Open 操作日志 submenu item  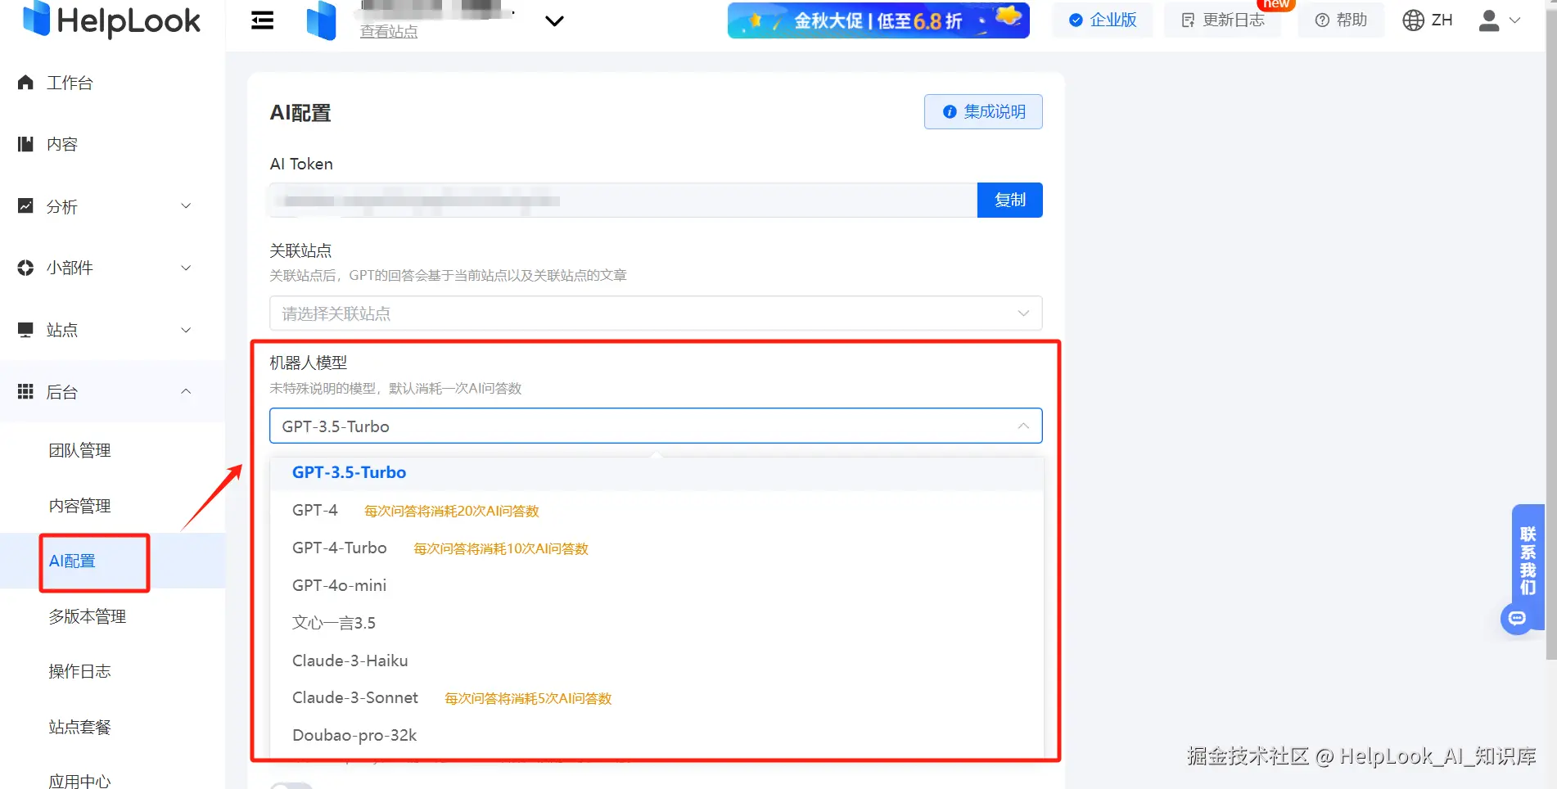pyautogui.click(x=79, y=671)
